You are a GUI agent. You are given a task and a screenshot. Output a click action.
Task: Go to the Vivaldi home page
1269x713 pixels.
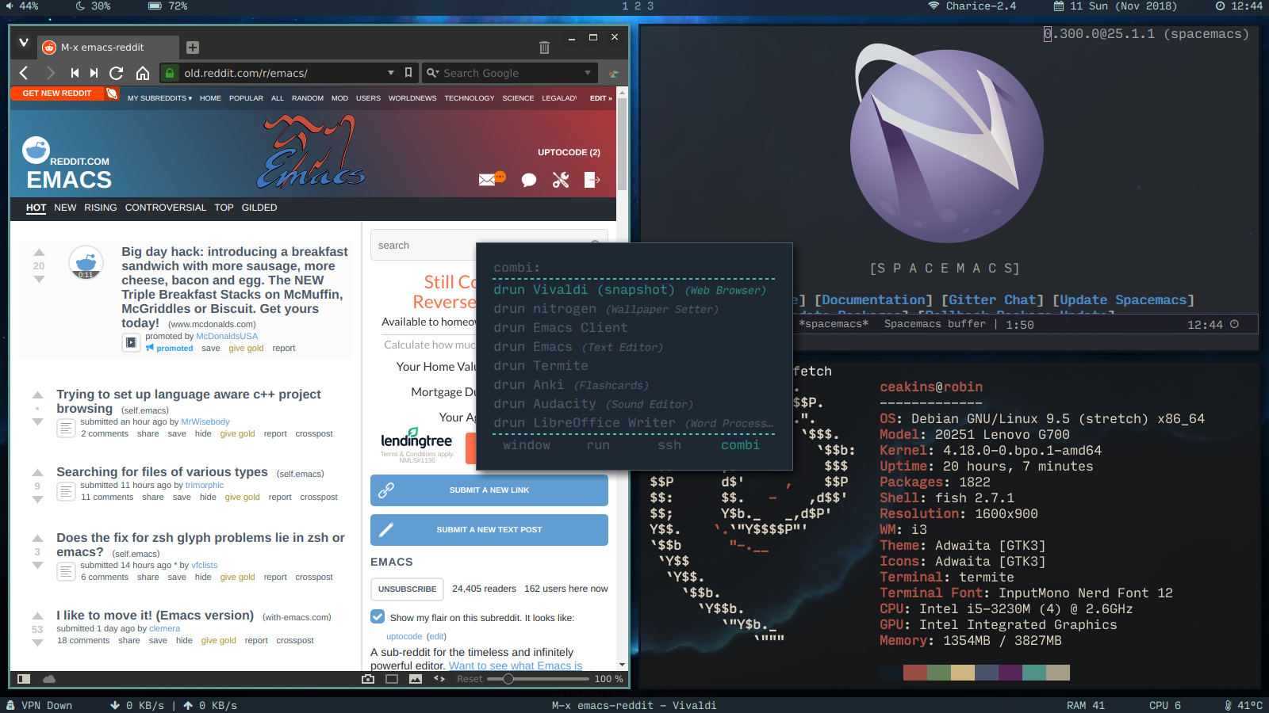(143, 73)
